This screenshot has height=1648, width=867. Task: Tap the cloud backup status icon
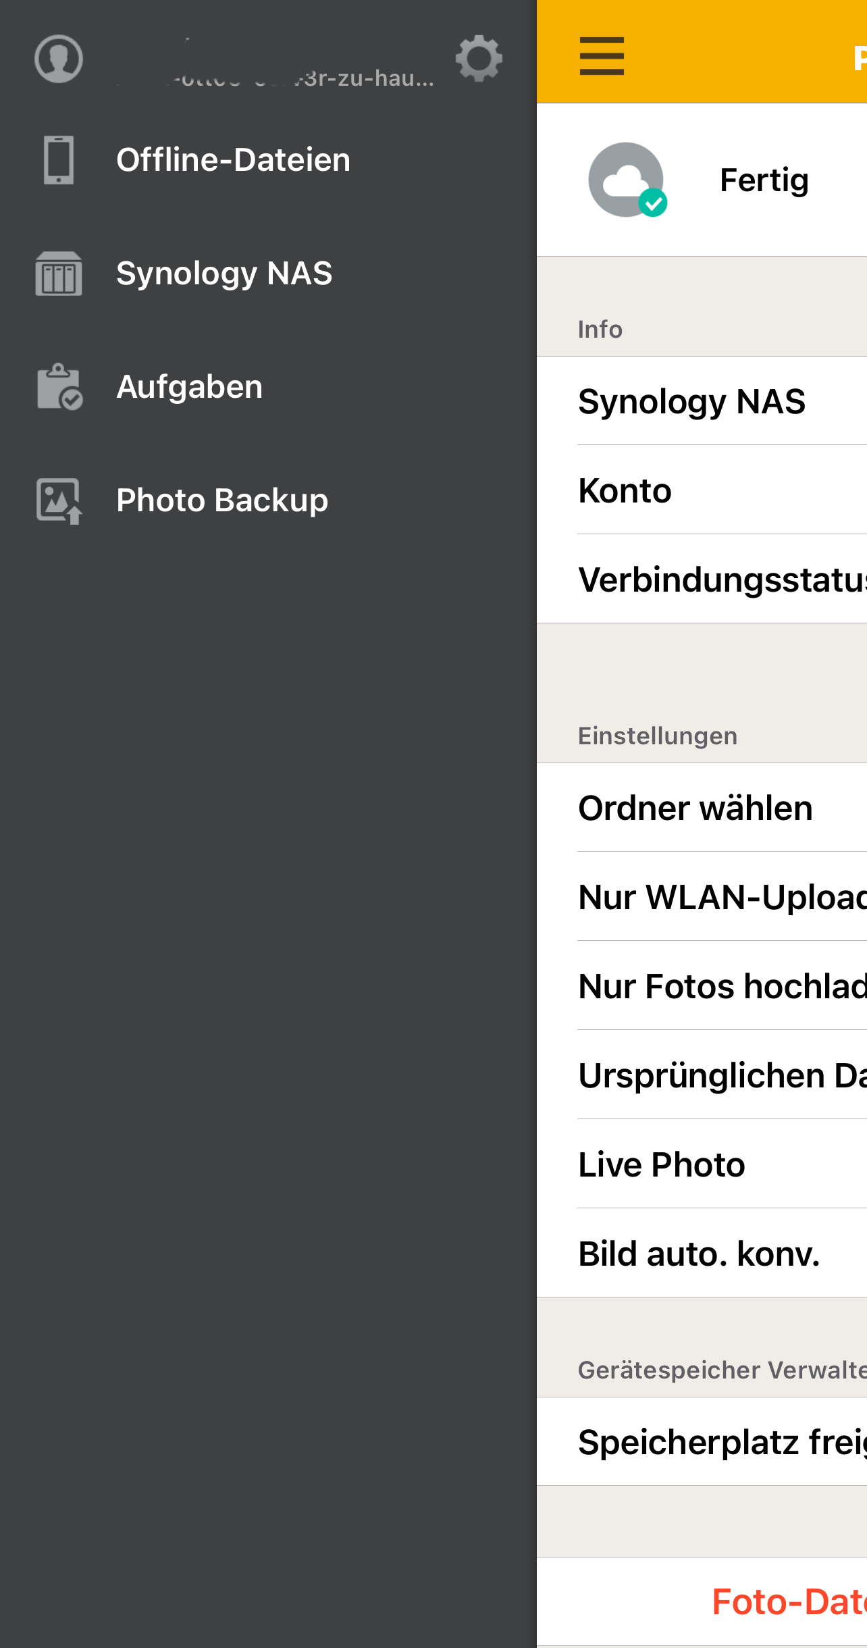627,180
